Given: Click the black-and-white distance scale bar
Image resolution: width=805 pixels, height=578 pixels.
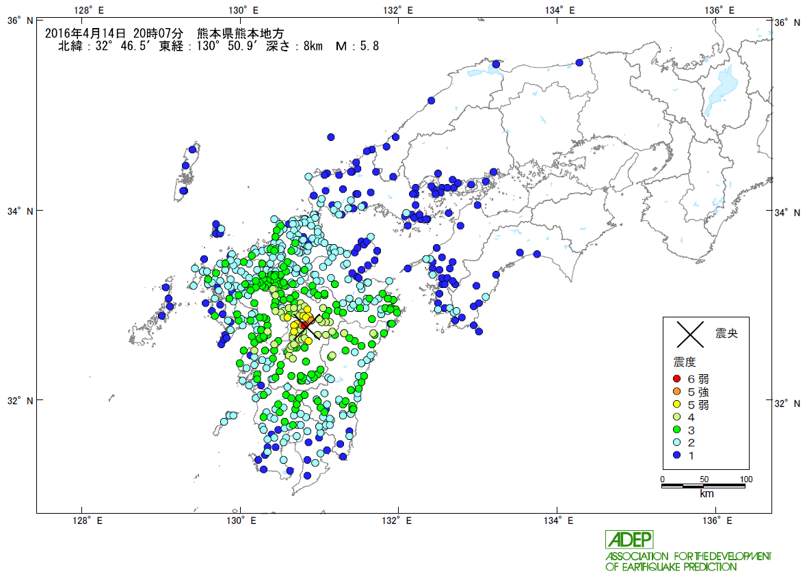Looking at the screenshot, I should click(703, 486).
